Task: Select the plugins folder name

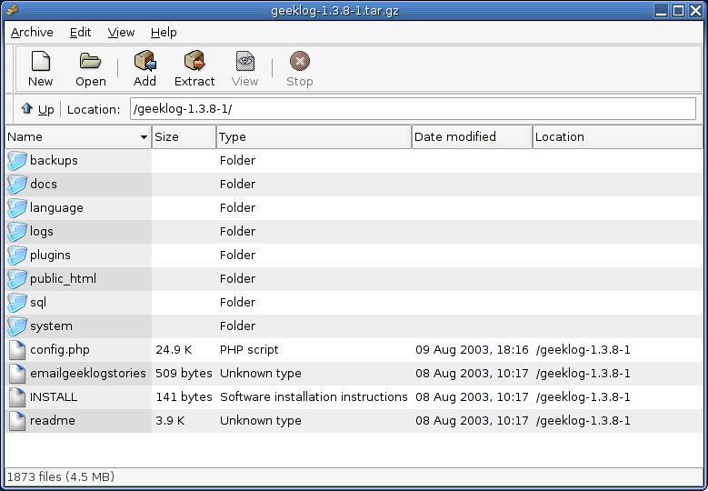Action: (x=50, y=256)
